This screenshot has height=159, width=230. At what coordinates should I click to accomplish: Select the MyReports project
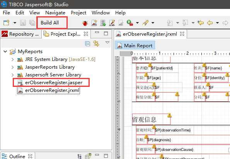point(30,52)
